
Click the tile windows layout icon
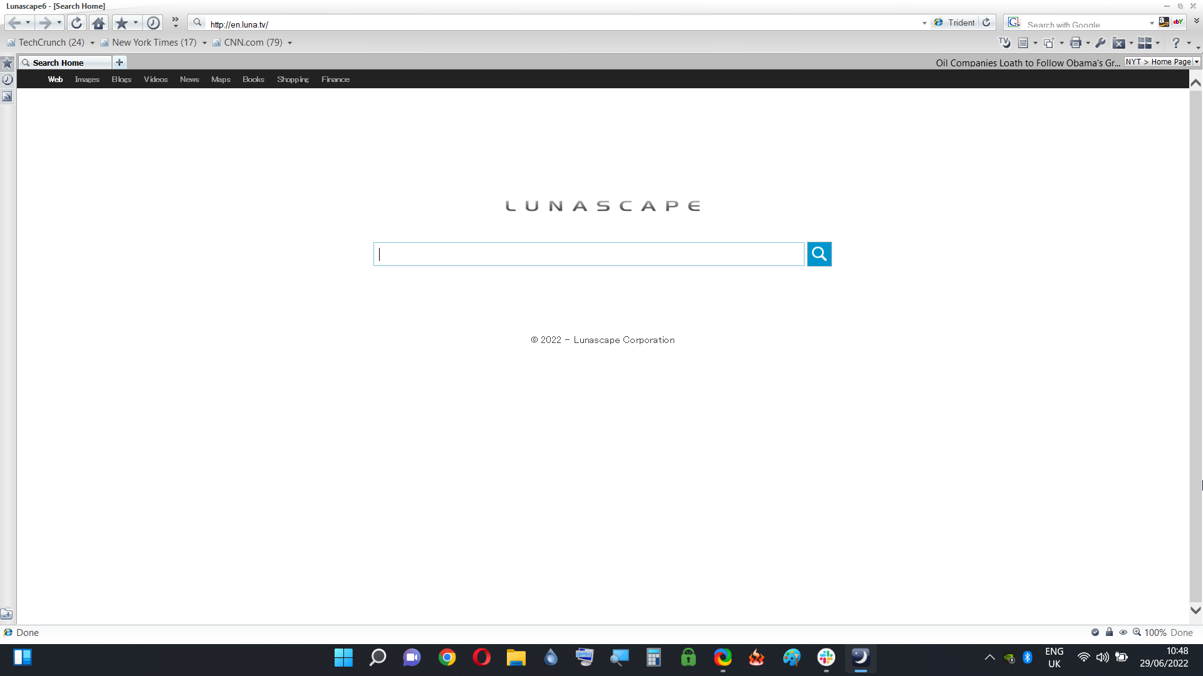[1145, 43]
